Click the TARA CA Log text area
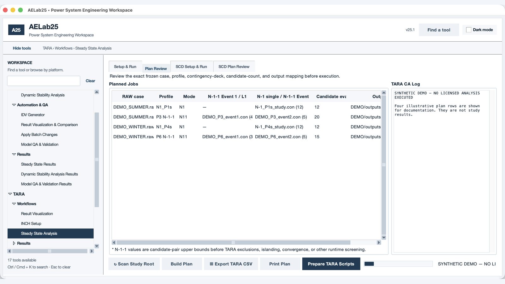Viewport: 505px width, 284px height. click(x=442, y=171)
